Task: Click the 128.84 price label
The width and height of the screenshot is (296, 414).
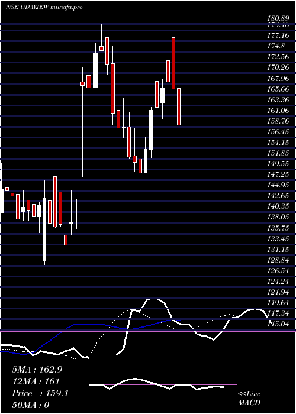Action: click(278, 260)
